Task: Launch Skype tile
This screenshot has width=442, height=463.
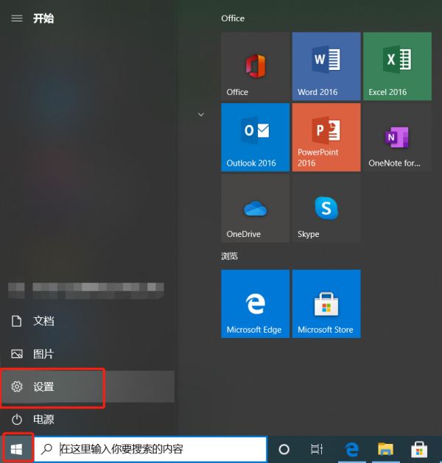Action: coord(326,208)
